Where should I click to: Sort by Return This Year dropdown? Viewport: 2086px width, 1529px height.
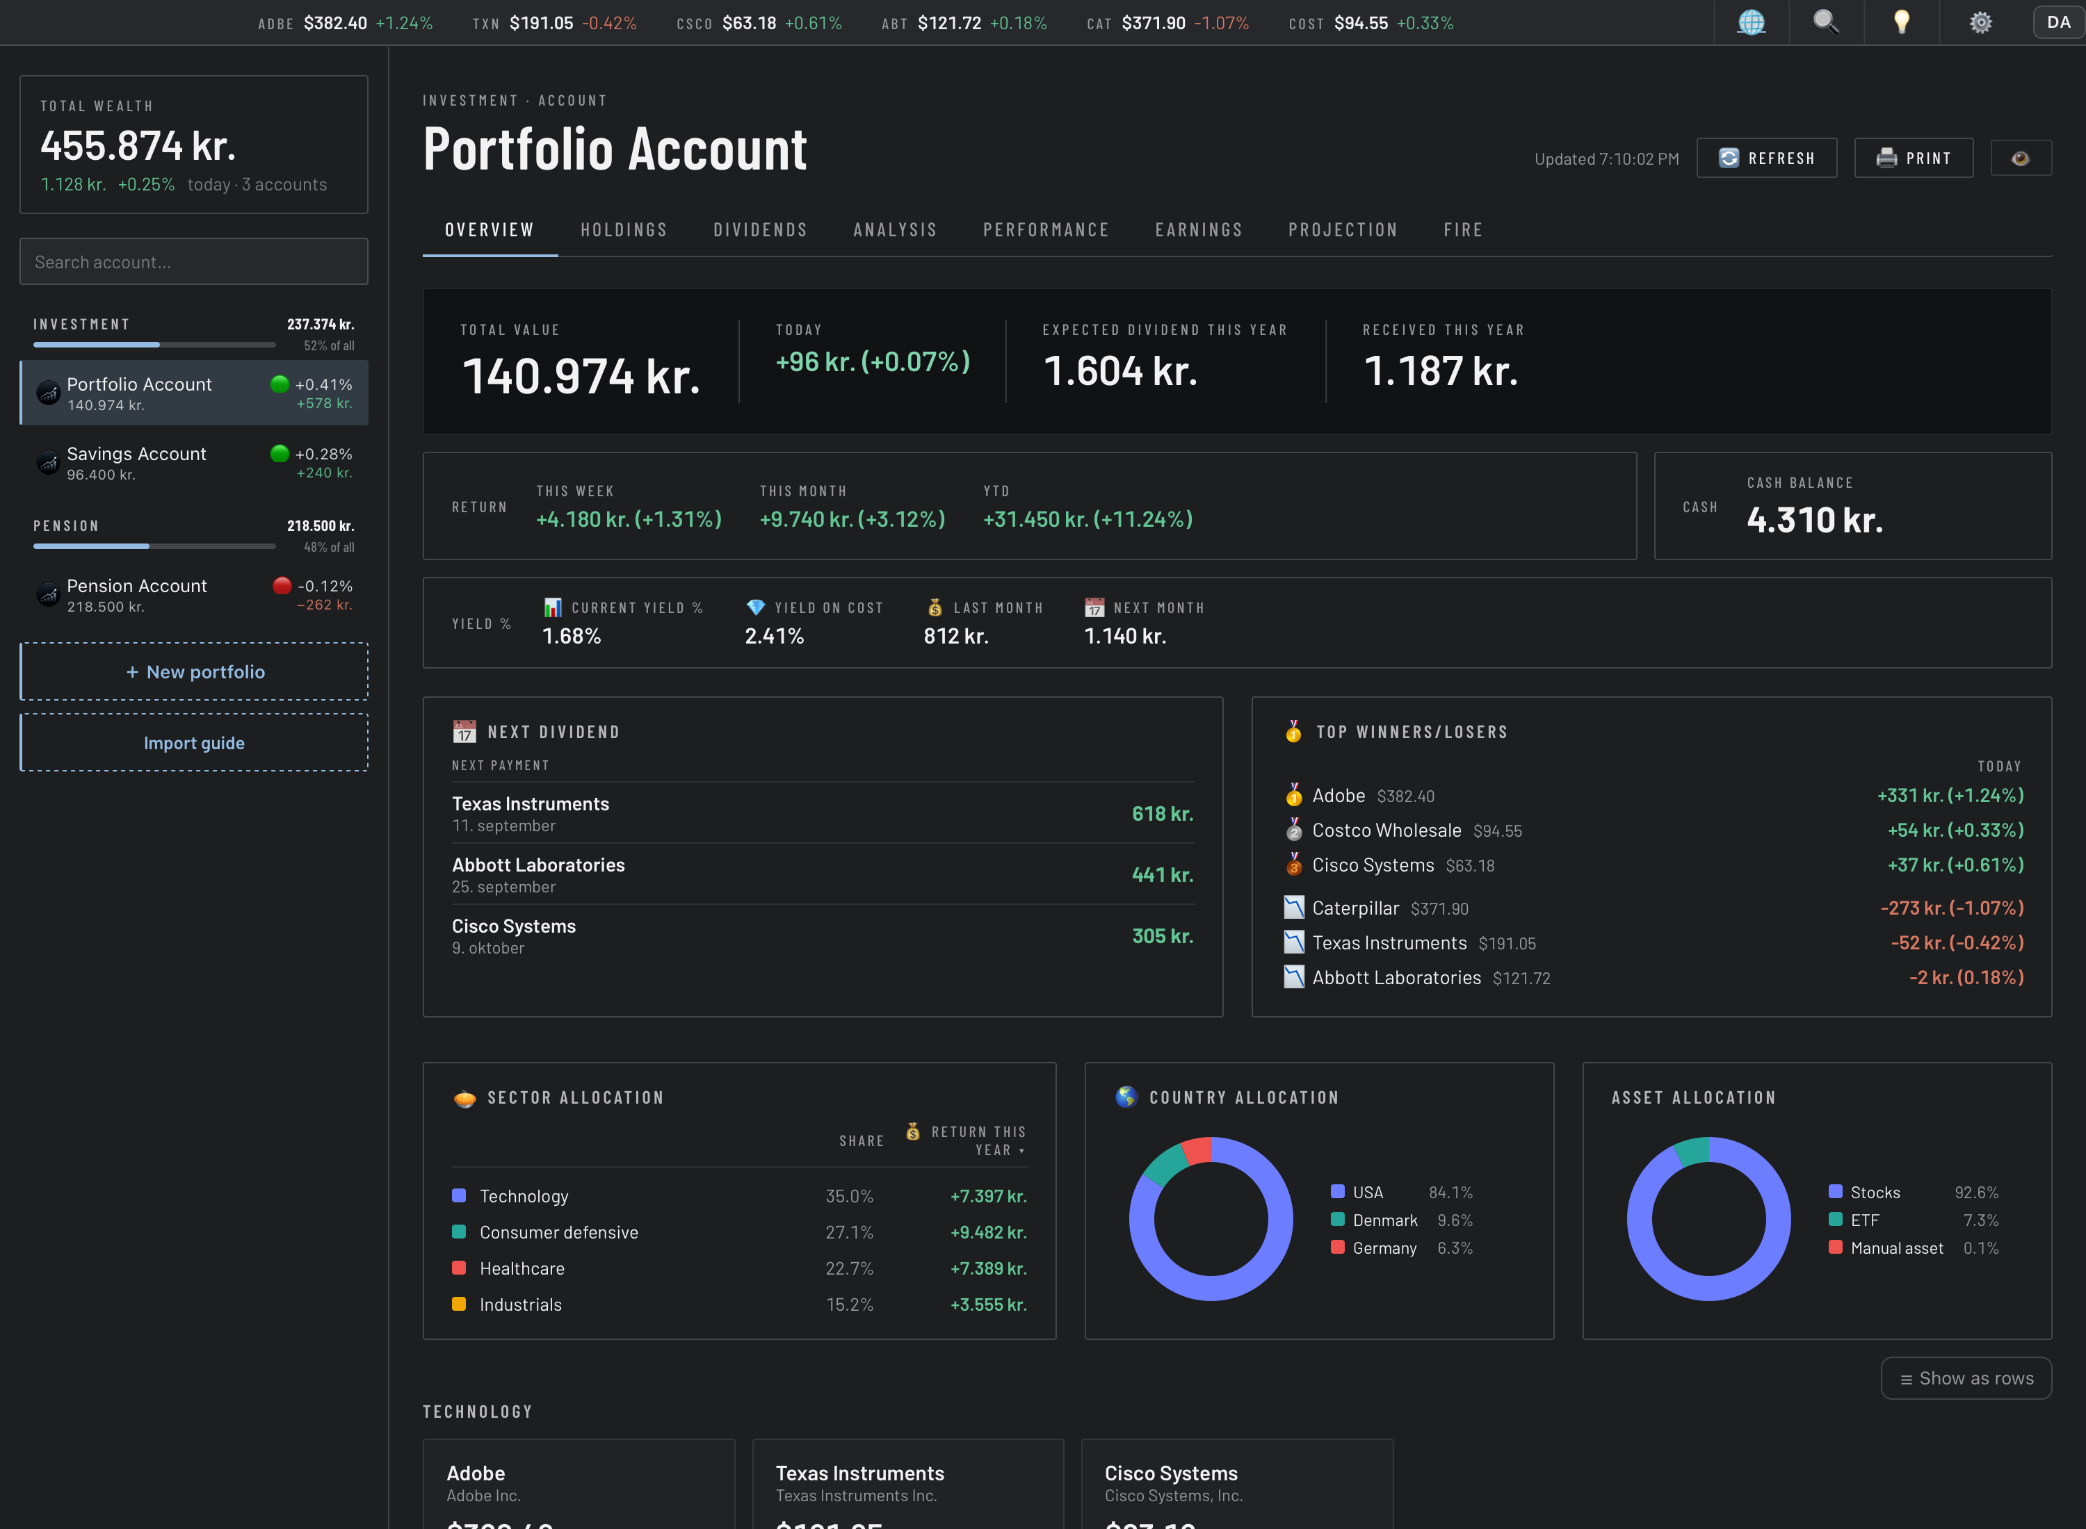point(967,1140)
